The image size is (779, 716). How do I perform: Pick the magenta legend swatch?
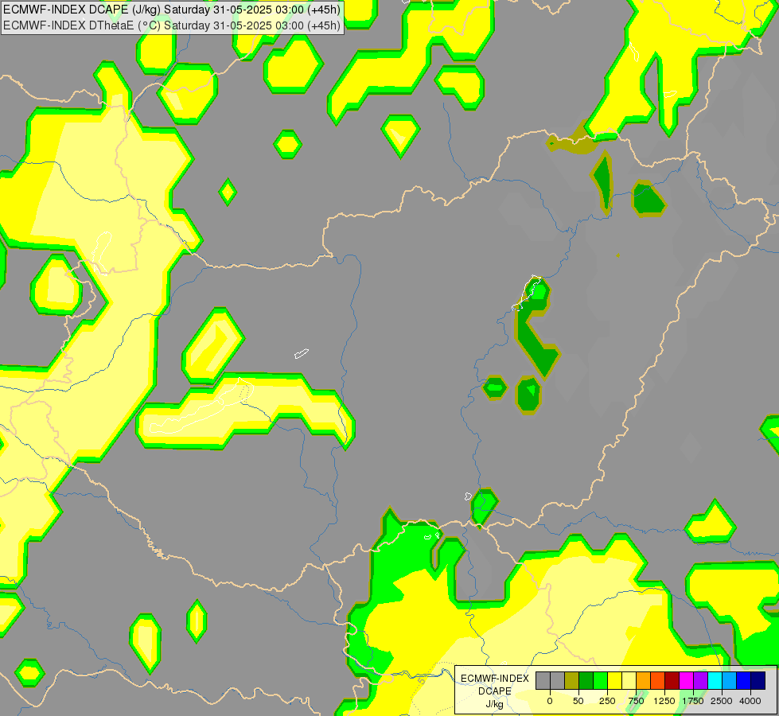click(x=687, y=681)
